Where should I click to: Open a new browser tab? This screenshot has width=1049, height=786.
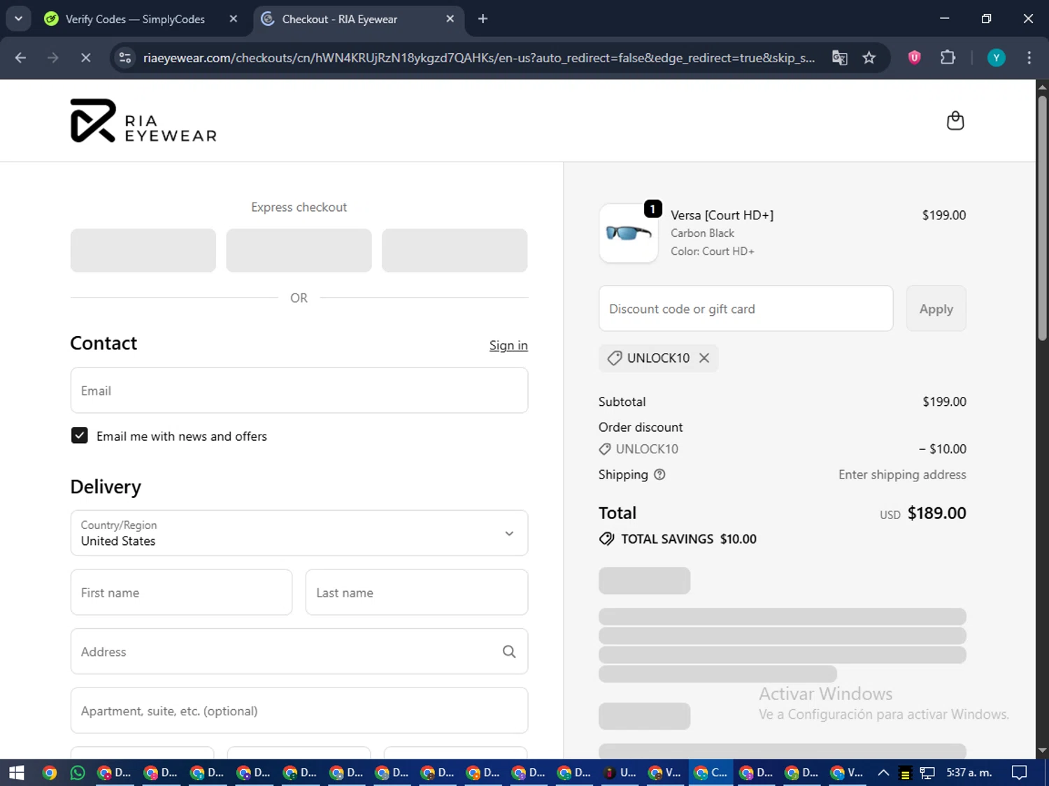[x=483, y=19]
